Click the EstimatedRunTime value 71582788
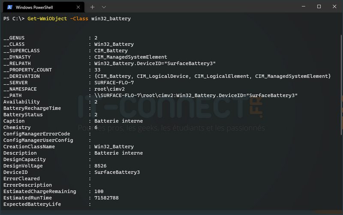The image size is (343, 215). coord(106,198)
